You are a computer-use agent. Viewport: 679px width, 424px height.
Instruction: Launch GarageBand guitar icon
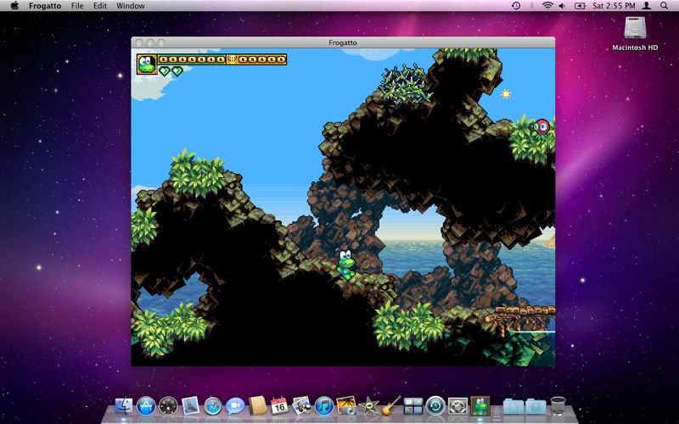pyautogui.click(x=390, y=406)
